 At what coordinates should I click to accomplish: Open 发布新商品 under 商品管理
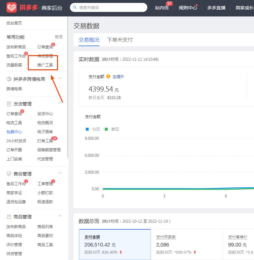16,227
